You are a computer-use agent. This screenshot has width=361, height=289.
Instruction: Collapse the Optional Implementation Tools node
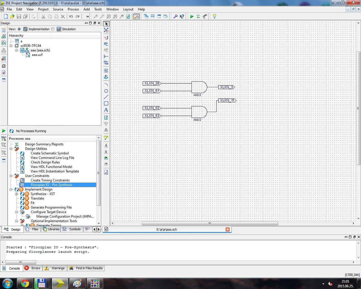17,221
